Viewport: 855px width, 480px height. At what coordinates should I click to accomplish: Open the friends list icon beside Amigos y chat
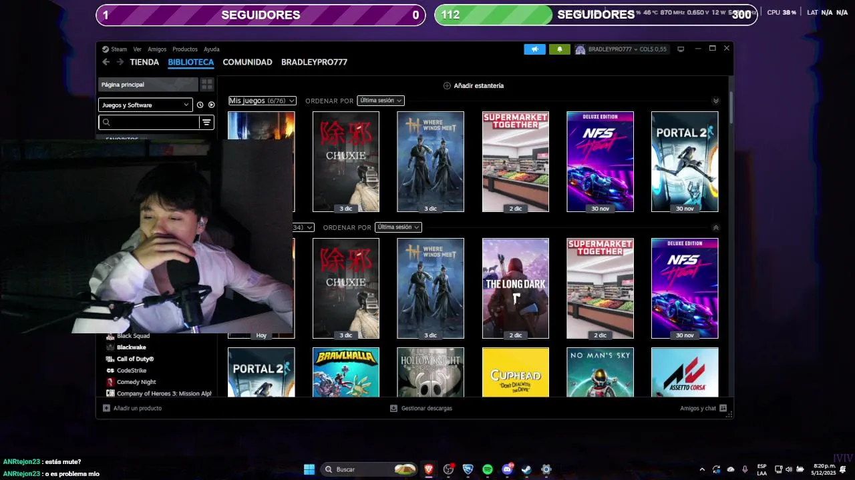[x=723, y=408]
